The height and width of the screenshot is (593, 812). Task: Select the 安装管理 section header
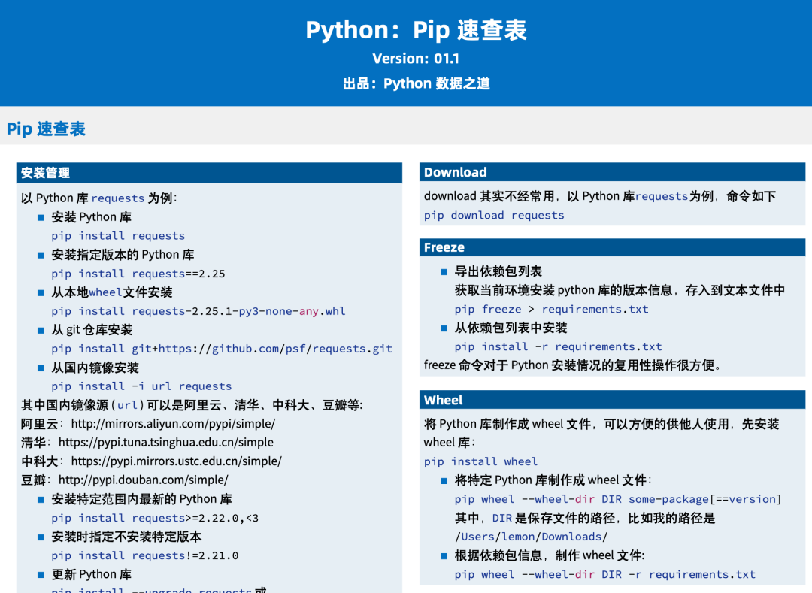[45, 173]
